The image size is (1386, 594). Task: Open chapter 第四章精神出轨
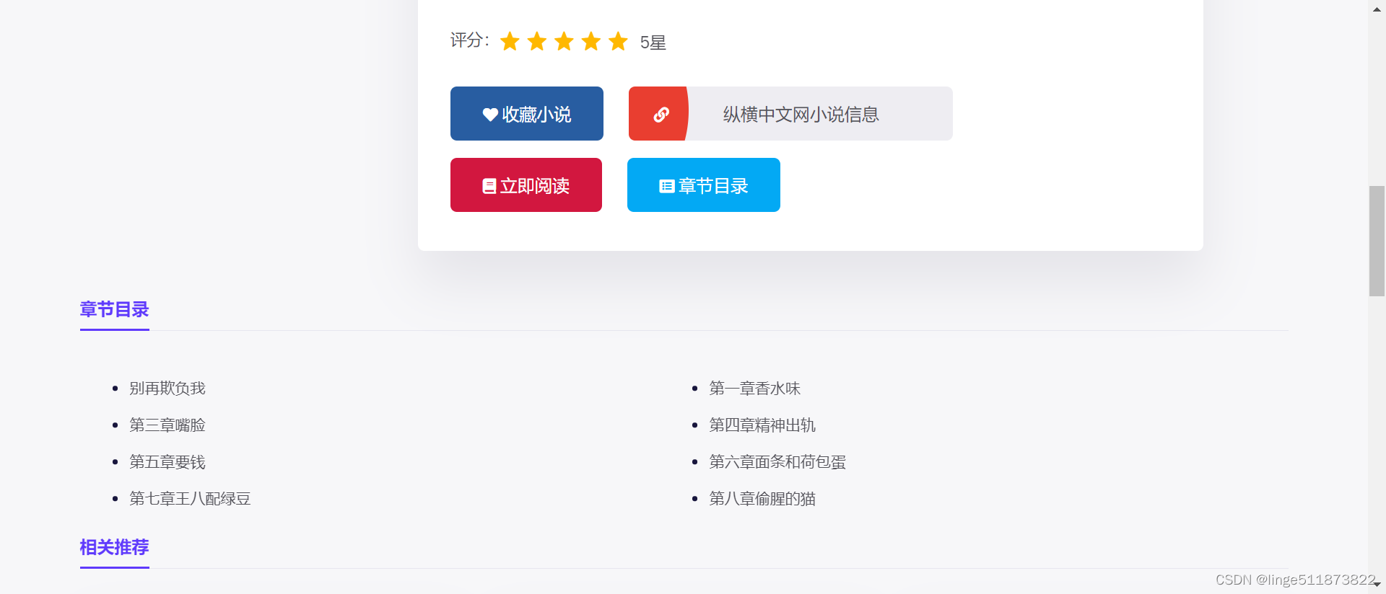pos(762,425)
